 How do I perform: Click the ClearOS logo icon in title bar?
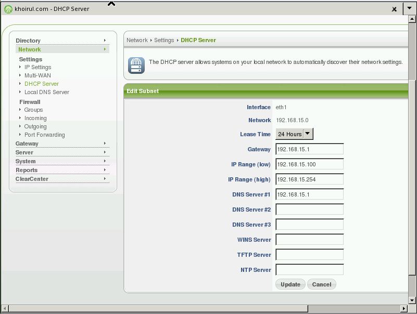[8, 9]
